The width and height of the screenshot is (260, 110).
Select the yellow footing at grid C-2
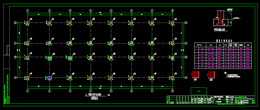49,43
